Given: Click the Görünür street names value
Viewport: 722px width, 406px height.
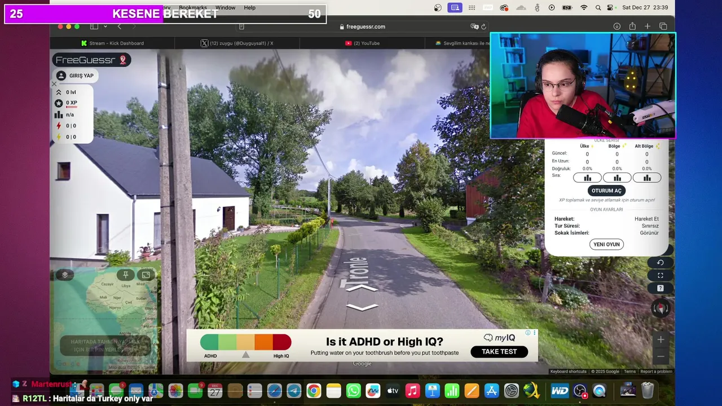Looking at the screenshot, I should click(649, 233).
